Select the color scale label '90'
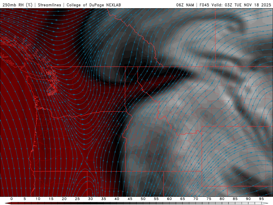Viewport: 273px width, 205px height. (x=248, y=199)
